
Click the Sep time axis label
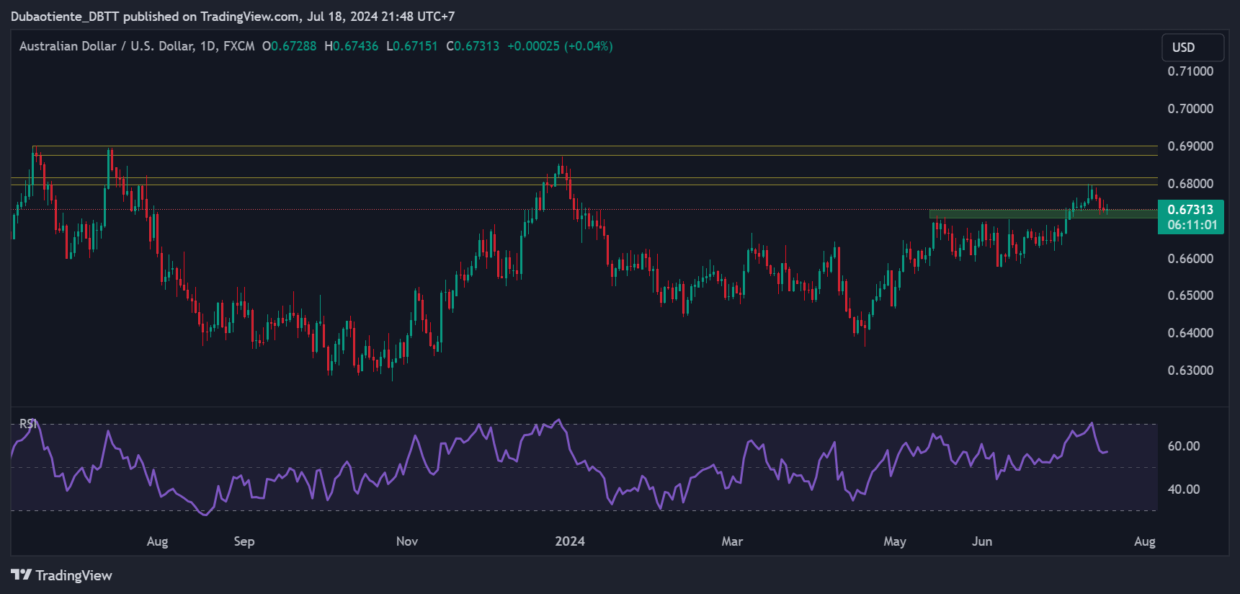coord(244,541)
